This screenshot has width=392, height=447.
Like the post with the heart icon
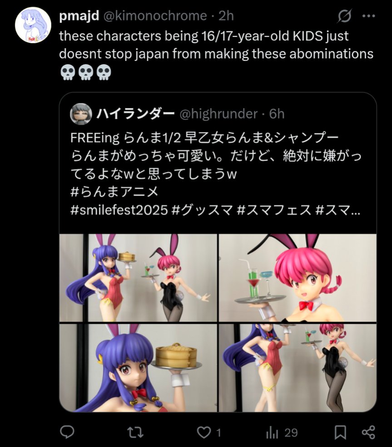pos(204,433)
